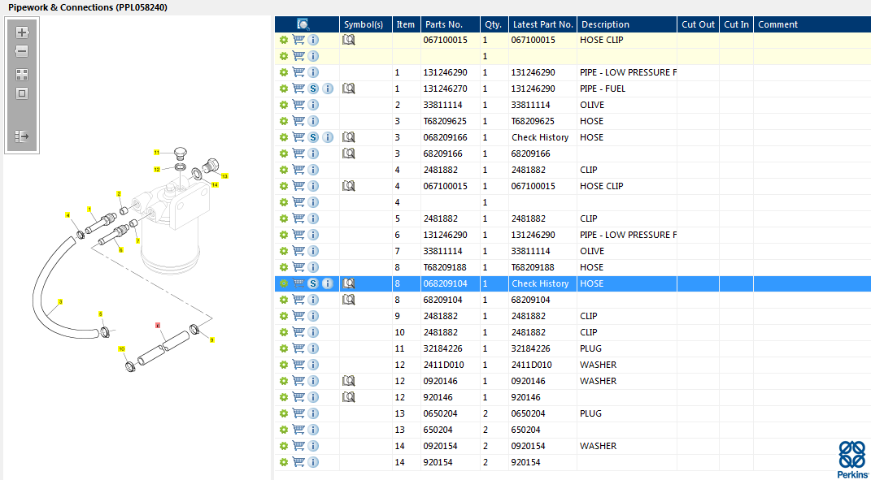Open book symbol for part 068209166

[349, 137]
